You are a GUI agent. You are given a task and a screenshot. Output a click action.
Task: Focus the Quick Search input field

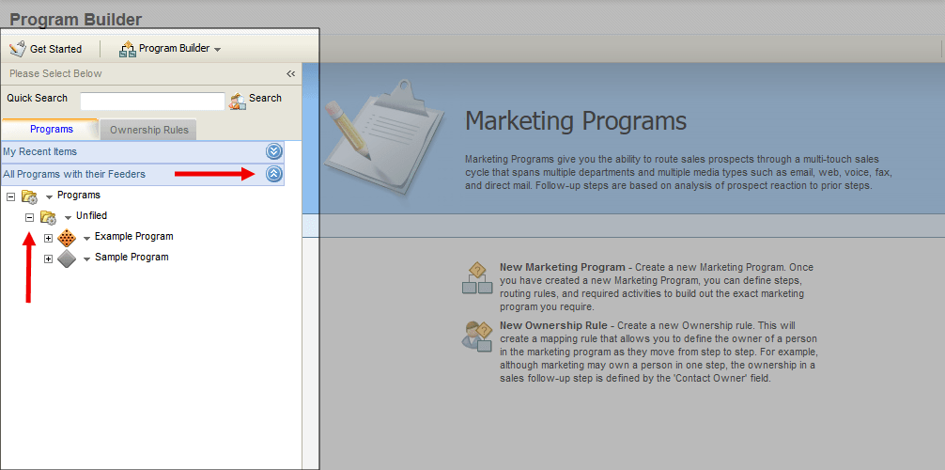coord(152,101)
